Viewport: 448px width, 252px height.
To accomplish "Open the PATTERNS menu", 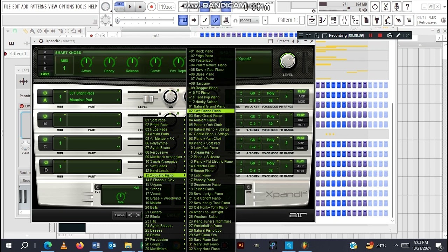I will coord(38,7).
